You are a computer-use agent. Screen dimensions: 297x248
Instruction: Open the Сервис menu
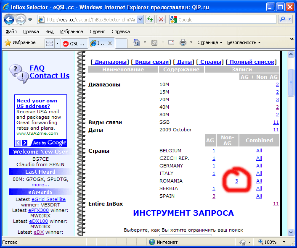pos(97,31)
